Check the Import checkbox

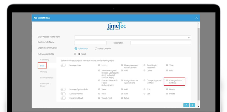(99, 65)
